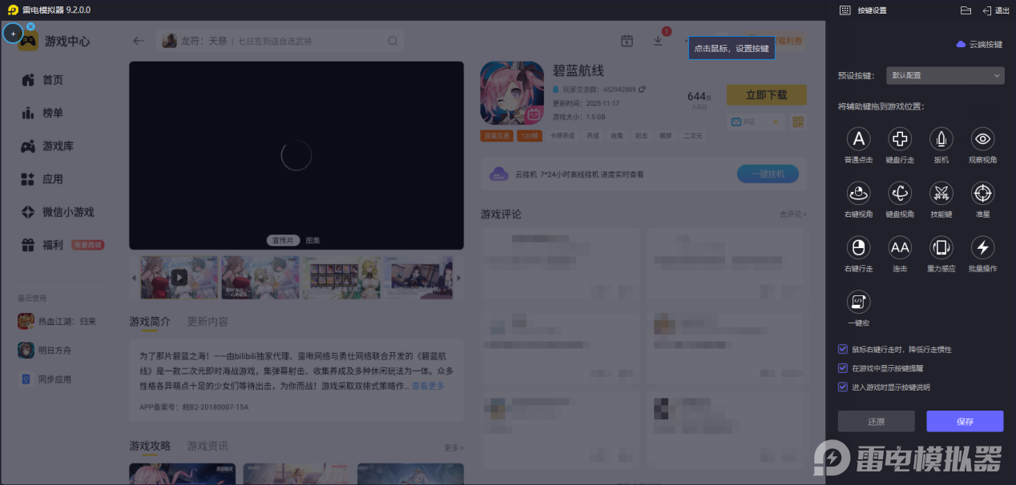This screenshot has height=485, width=1016.
Task: Open the QR code icon
Action: click(798, 122)
